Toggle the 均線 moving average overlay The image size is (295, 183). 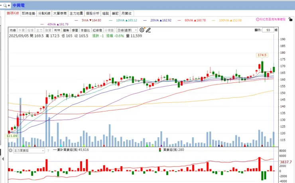coord(13,30)
